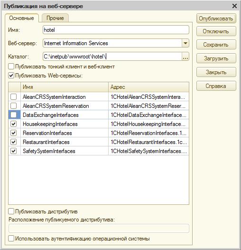Uncheck SafetySystemInterfaces service checkbox
Image resolution: width=241 pixels, height=250 pixels.
click(14, 151)
